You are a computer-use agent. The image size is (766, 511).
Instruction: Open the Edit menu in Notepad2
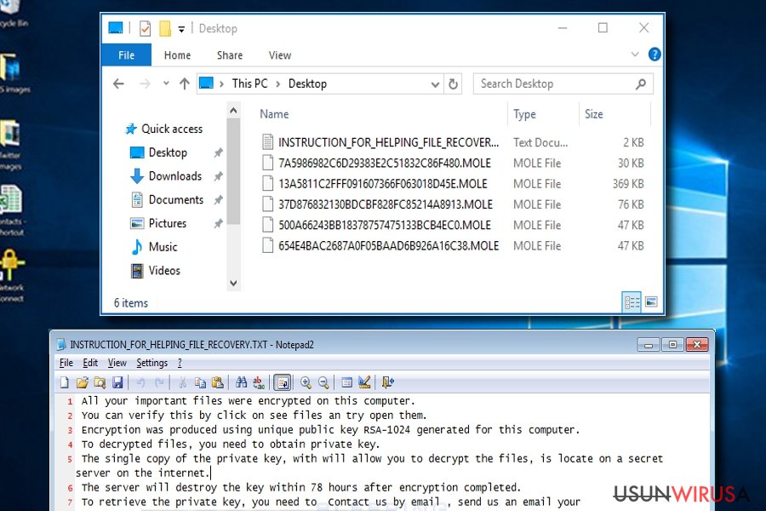(x=90, y=363)
